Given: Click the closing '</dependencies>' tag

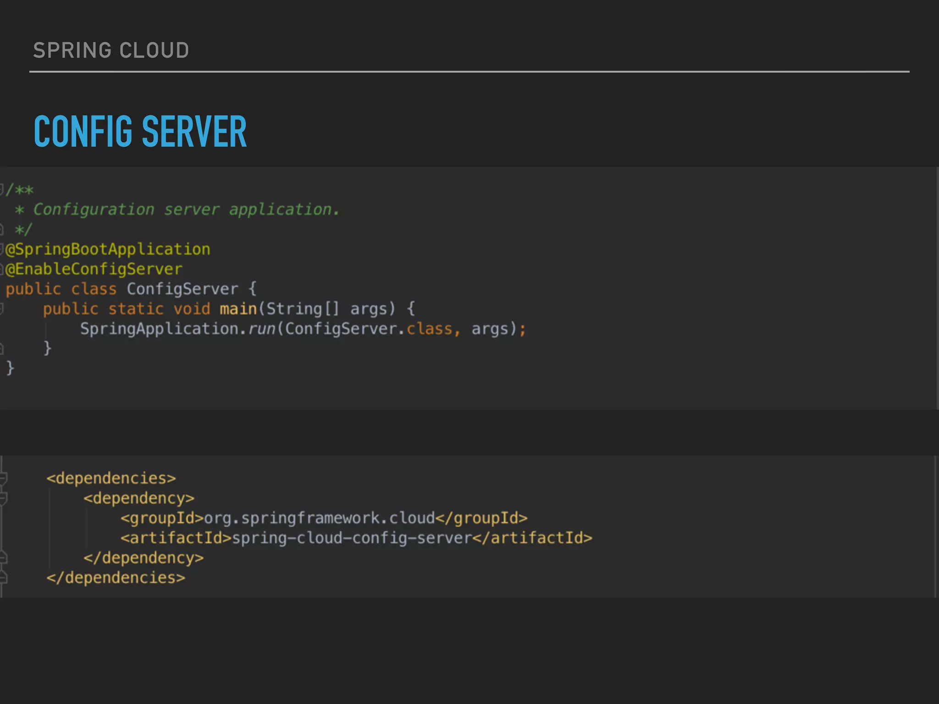Looking at the screenshot, I should 116,577.
